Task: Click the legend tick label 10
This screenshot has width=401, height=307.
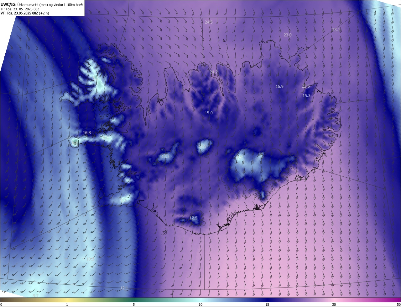Action: point(200,304)
